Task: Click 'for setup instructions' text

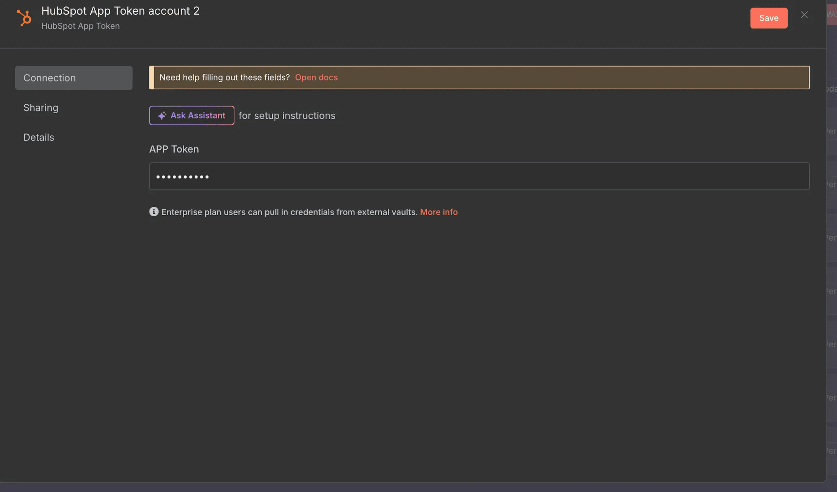Action: (287, 116)
